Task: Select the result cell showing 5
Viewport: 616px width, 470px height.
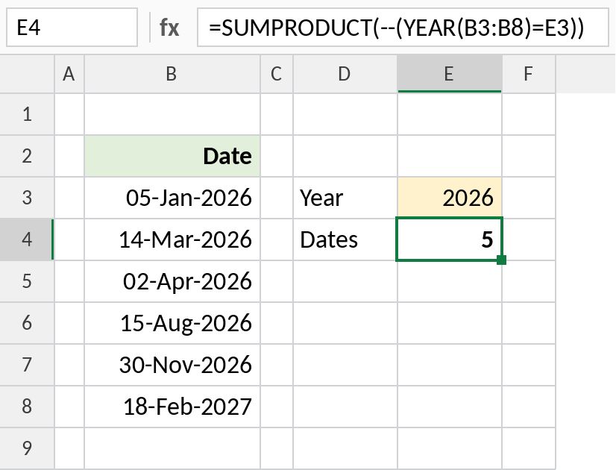Action: pos(450,239)
